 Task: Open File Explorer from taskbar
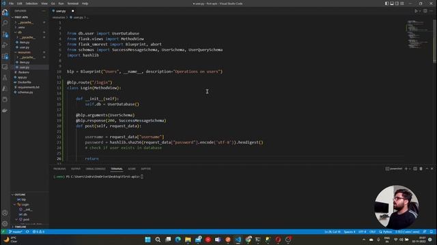(188, 240)
